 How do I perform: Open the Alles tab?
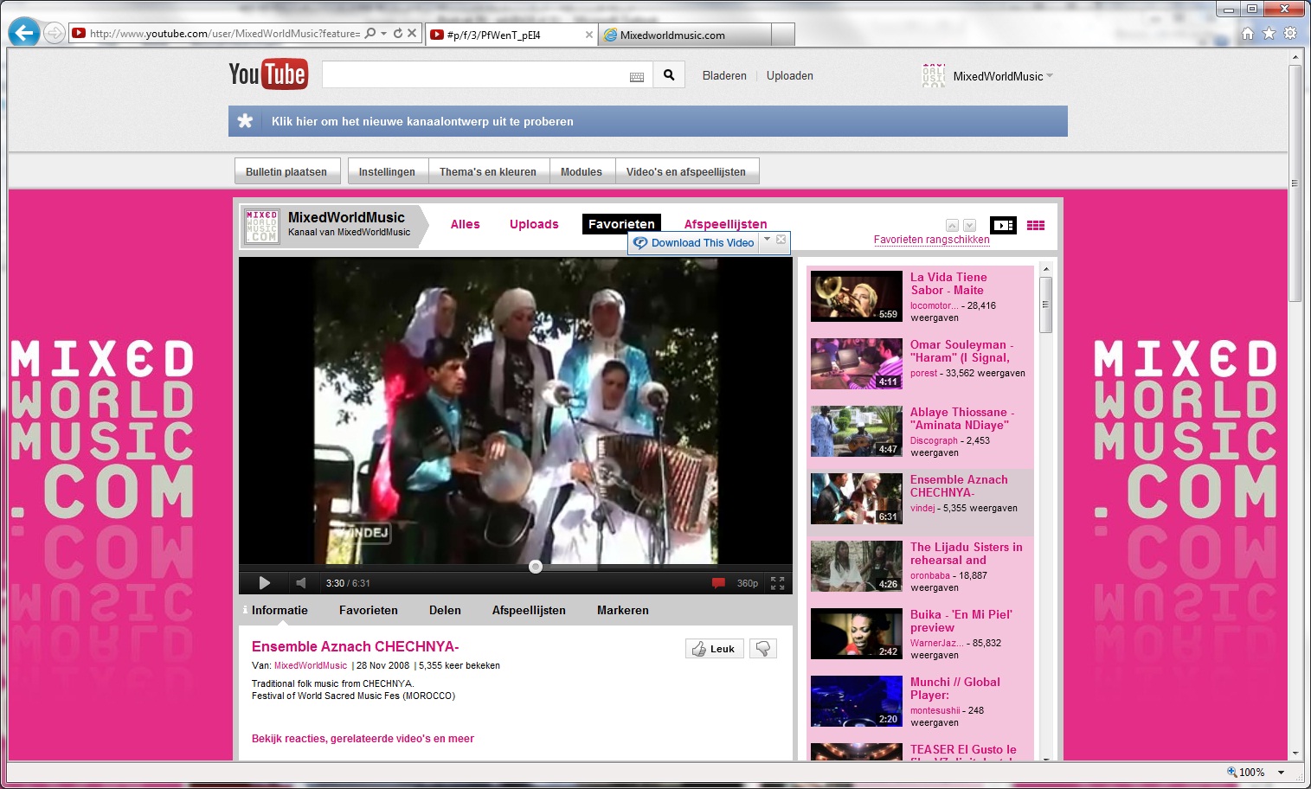[465, 224]
